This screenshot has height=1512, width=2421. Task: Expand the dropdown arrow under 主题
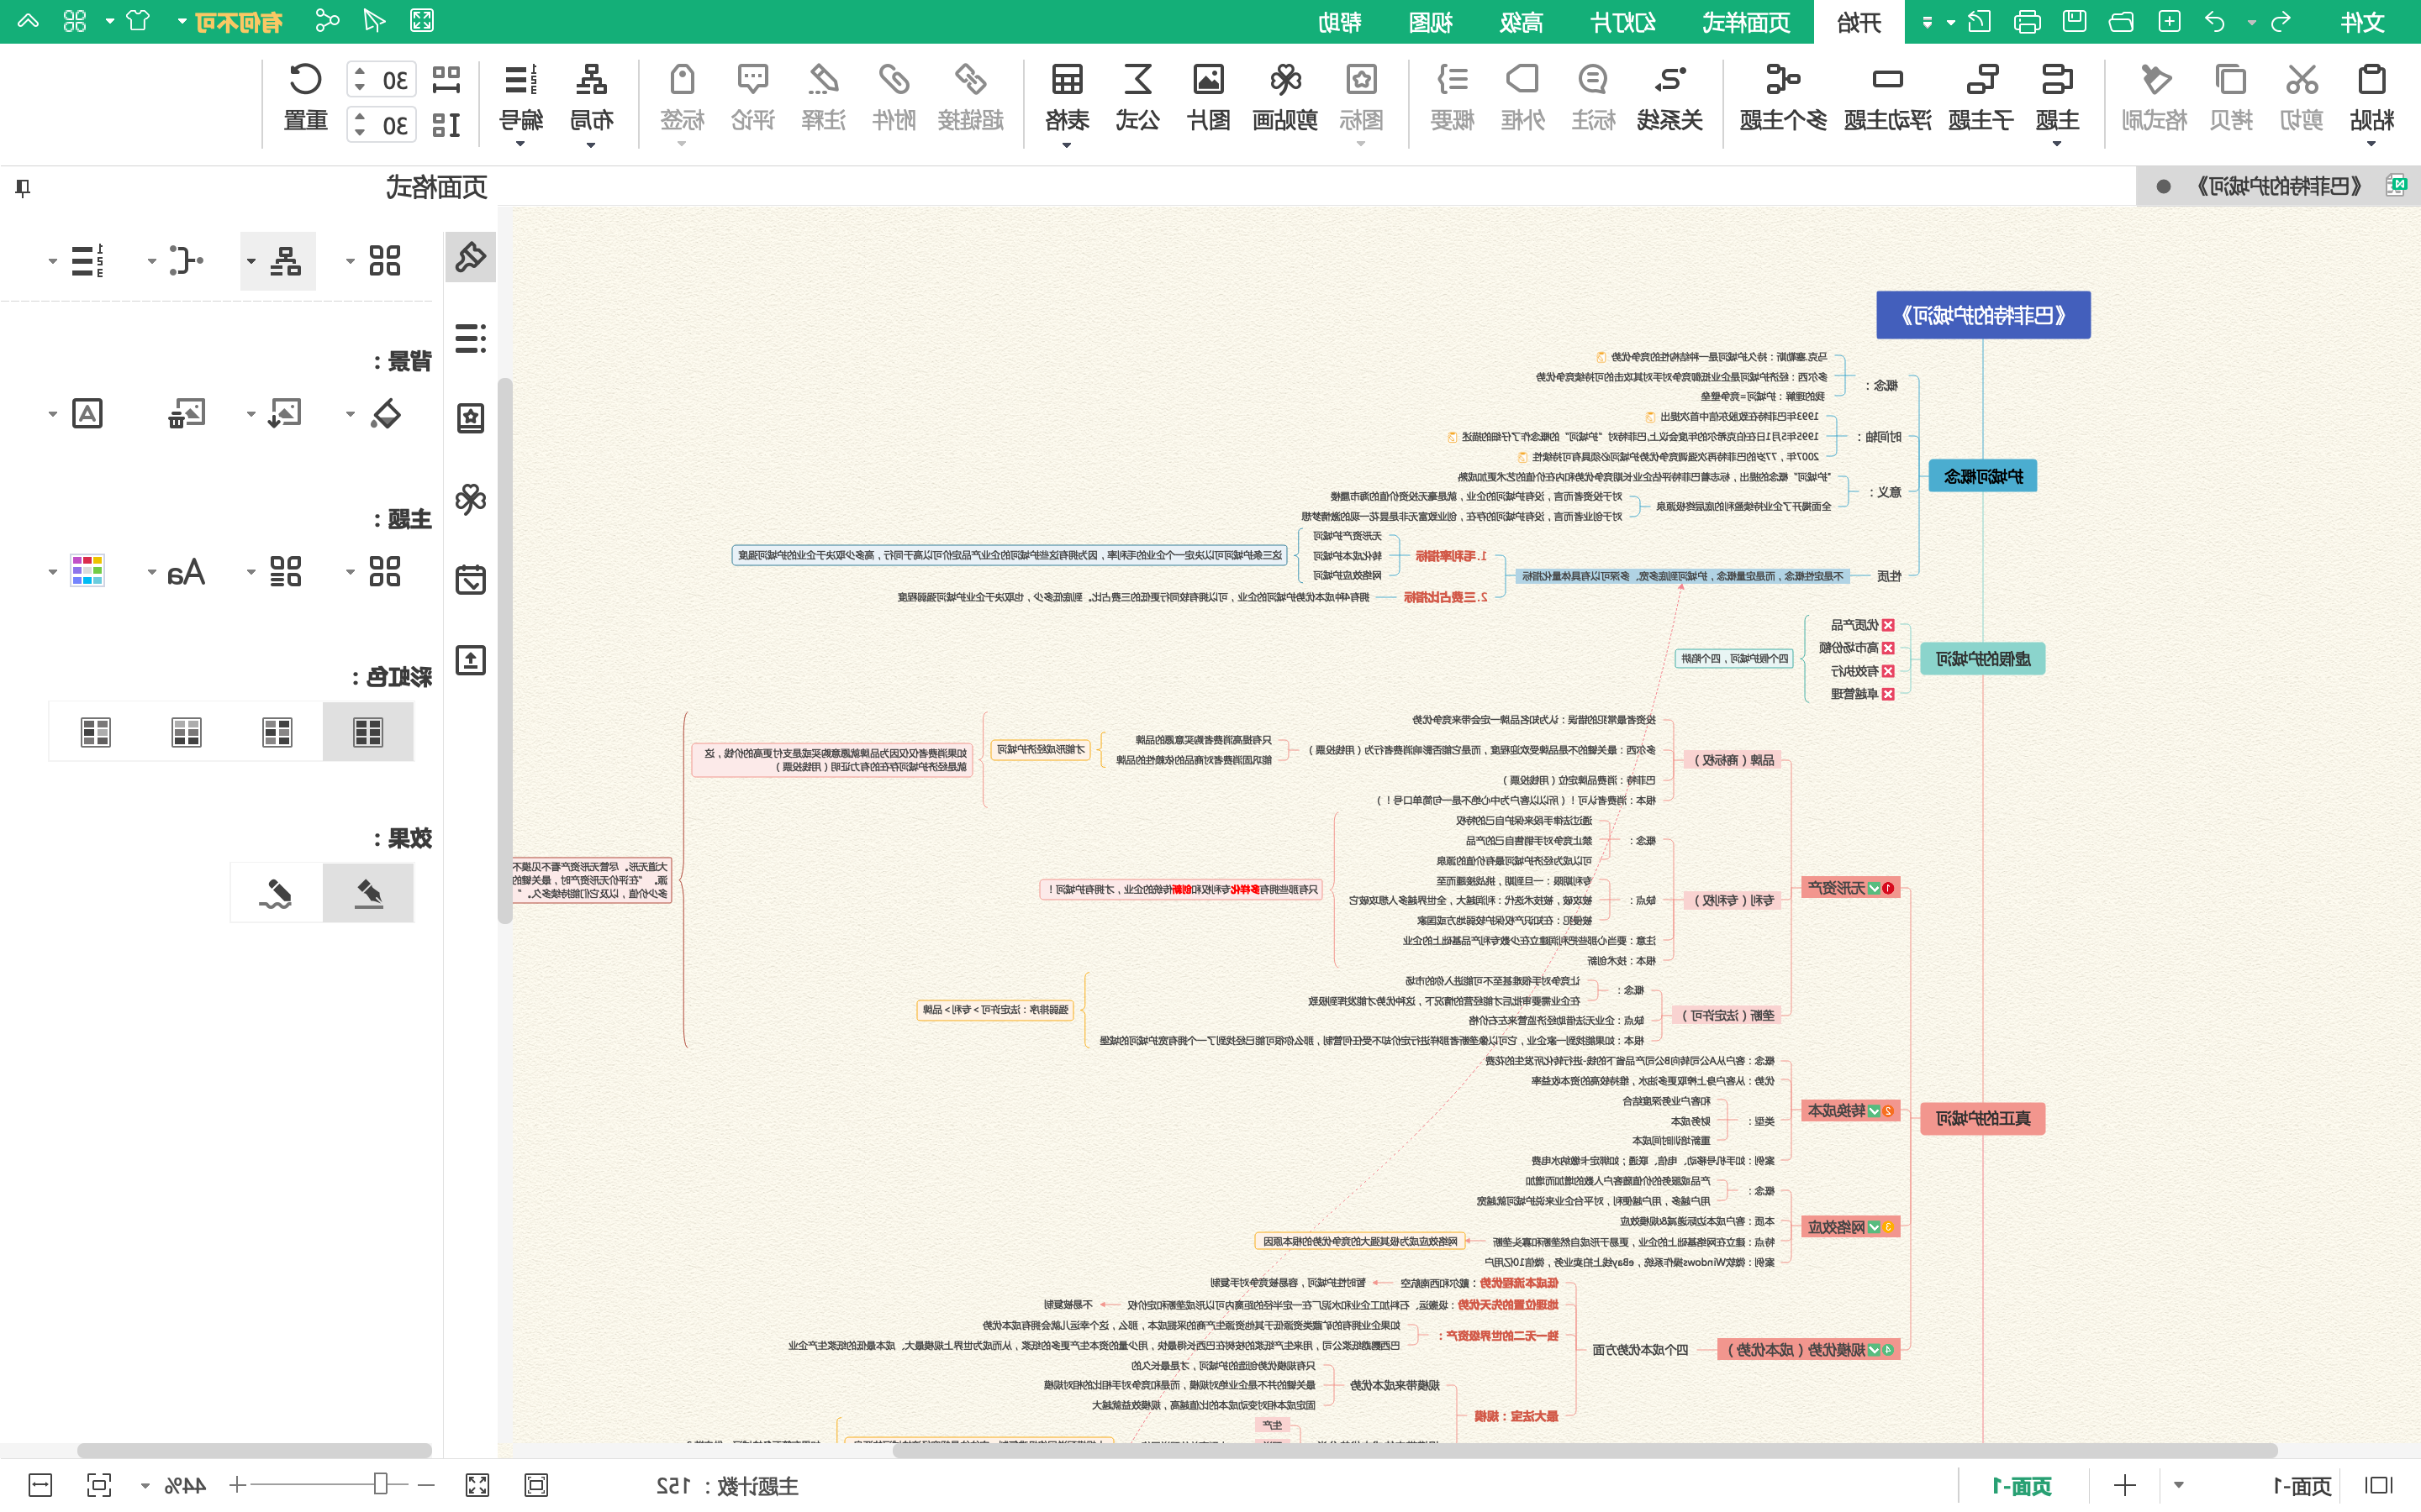click(x=2057, y=144)
